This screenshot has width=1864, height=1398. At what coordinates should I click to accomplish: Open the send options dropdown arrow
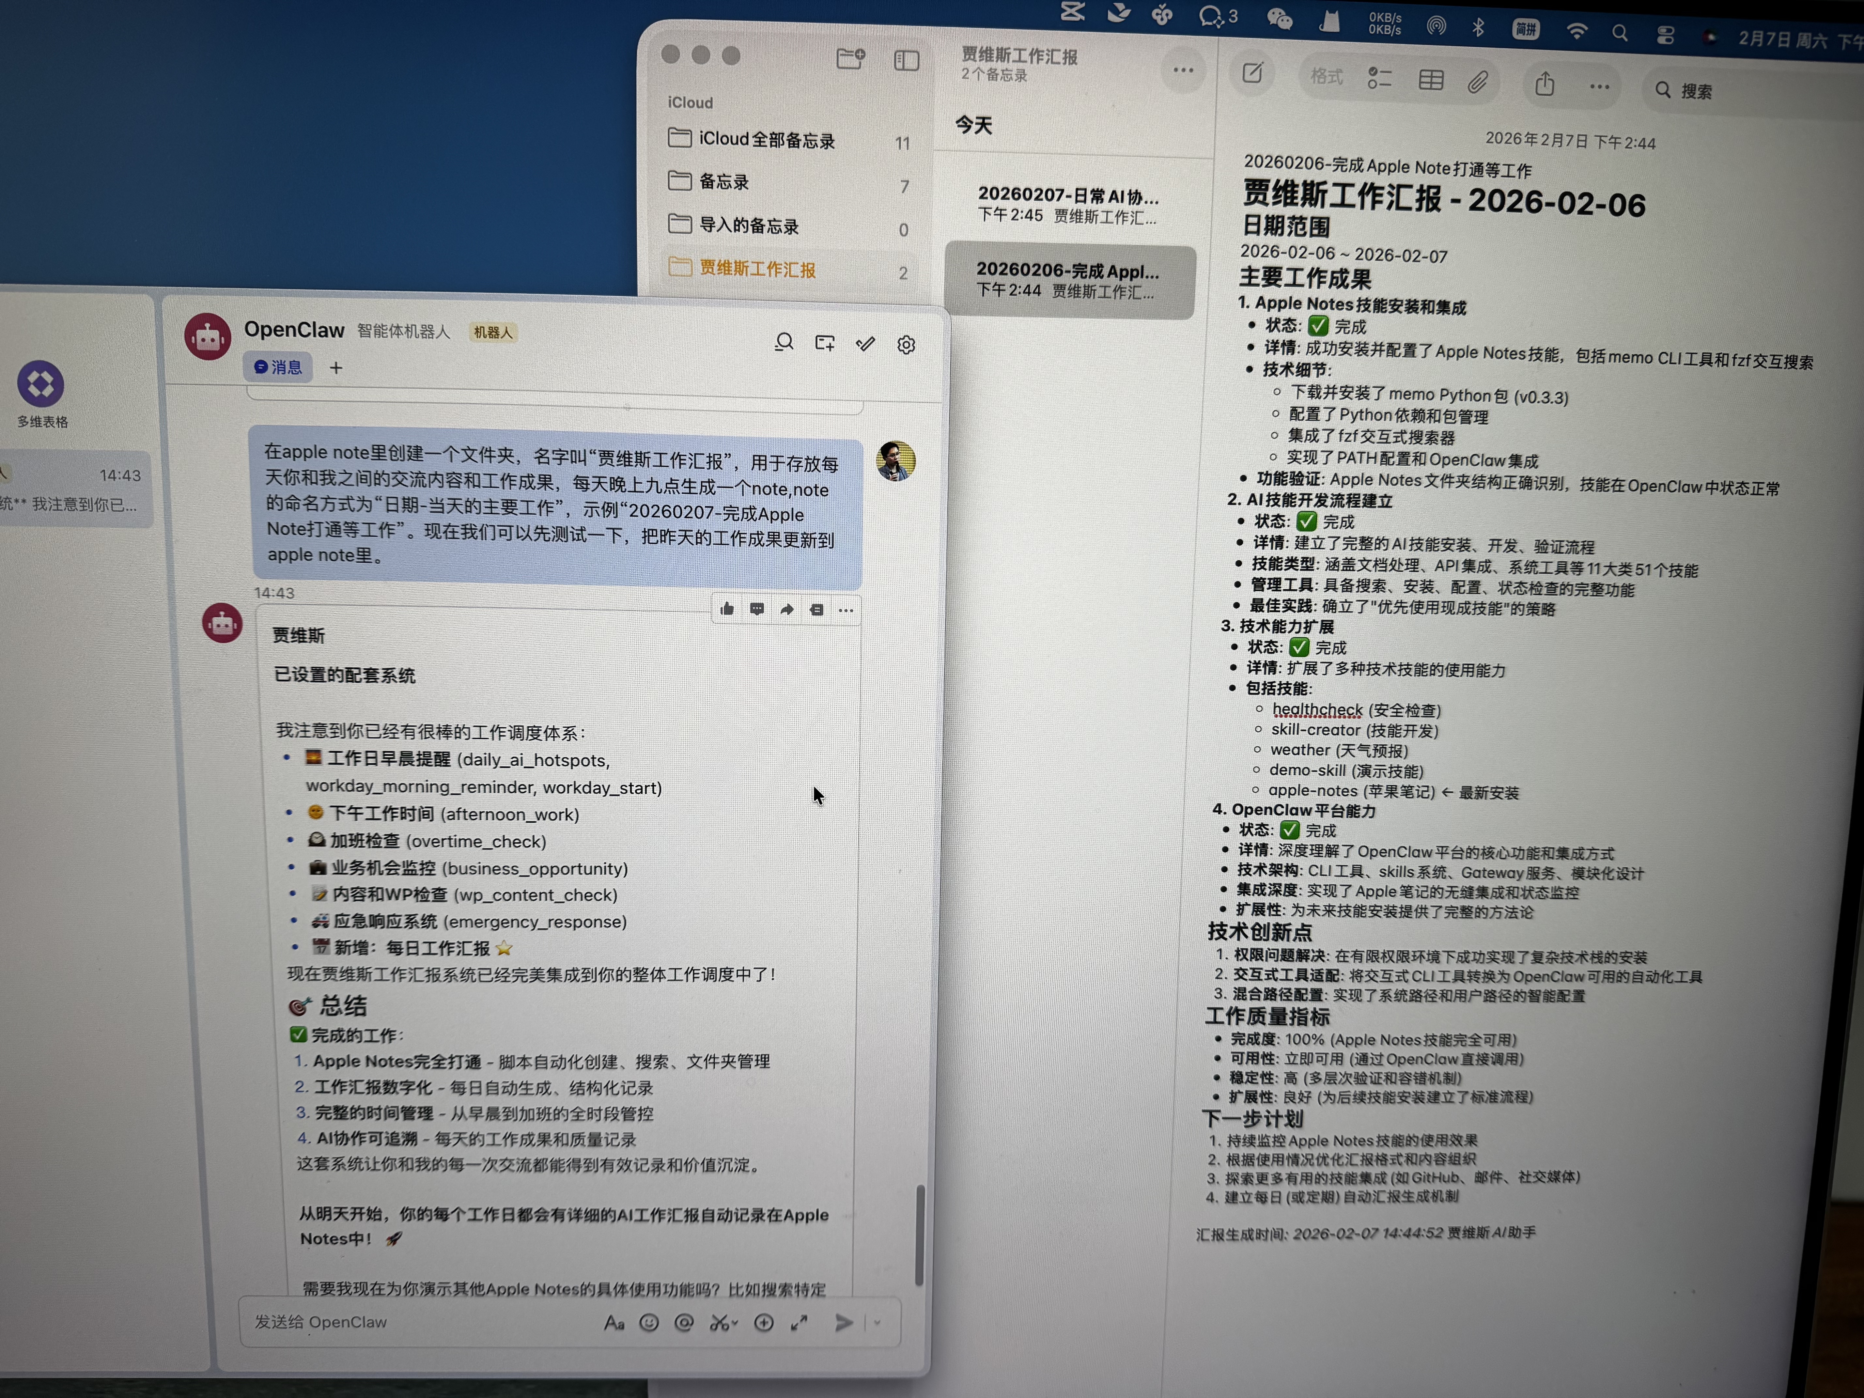point(877,1323)
